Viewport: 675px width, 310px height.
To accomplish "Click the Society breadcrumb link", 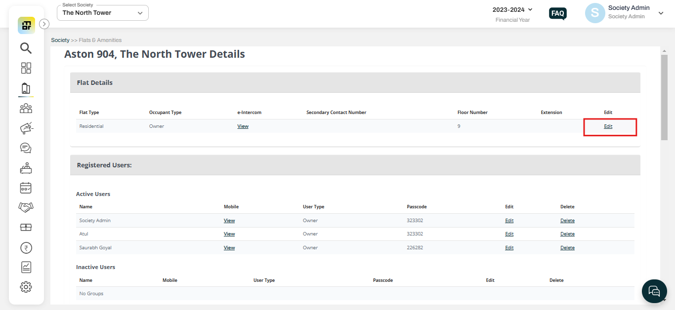I will (x=60, y=40).
